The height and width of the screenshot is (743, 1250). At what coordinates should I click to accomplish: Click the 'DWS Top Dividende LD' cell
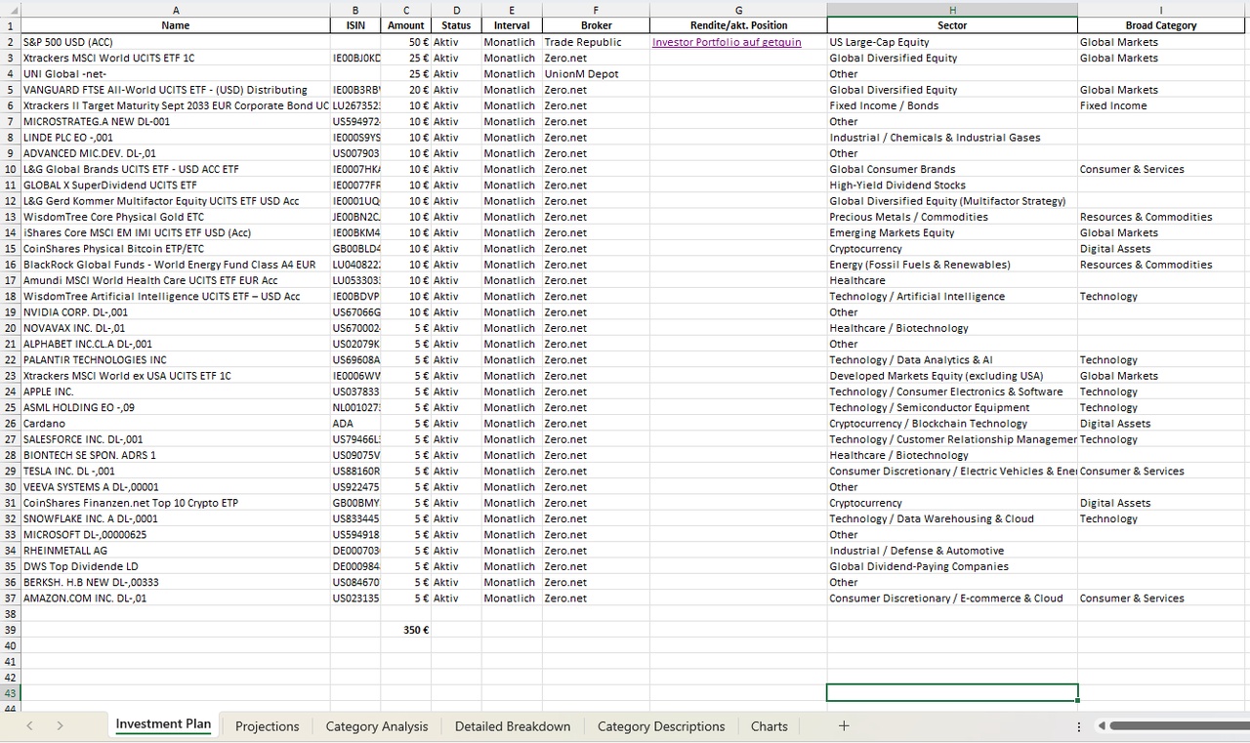tap(176, 566)
